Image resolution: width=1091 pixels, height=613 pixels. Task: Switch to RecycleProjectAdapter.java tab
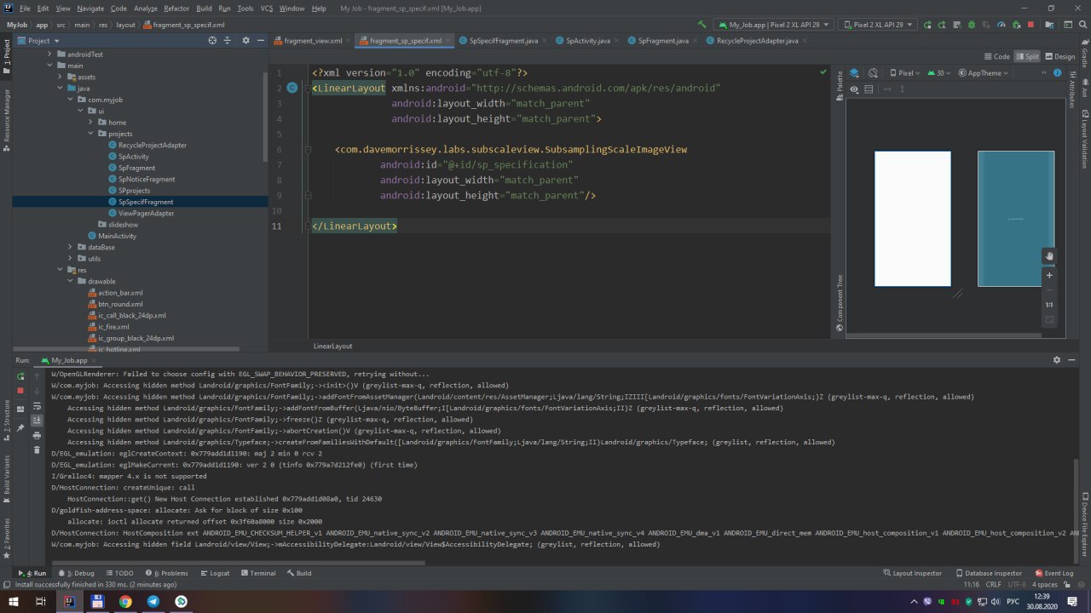758,40
